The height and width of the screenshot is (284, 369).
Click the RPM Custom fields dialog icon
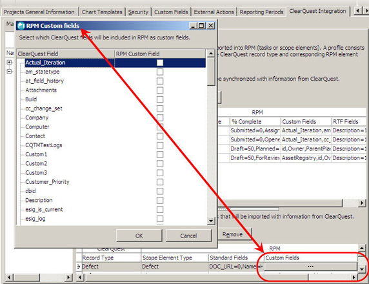pyautogui.click(x=21, y=25)
